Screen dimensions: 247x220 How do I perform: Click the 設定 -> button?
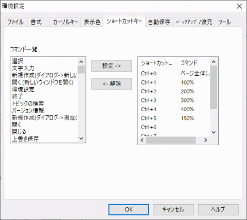click(x=112, y=66)
